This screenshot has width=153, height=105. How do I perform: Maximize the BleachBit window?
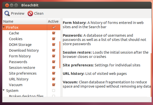point(16,5)
